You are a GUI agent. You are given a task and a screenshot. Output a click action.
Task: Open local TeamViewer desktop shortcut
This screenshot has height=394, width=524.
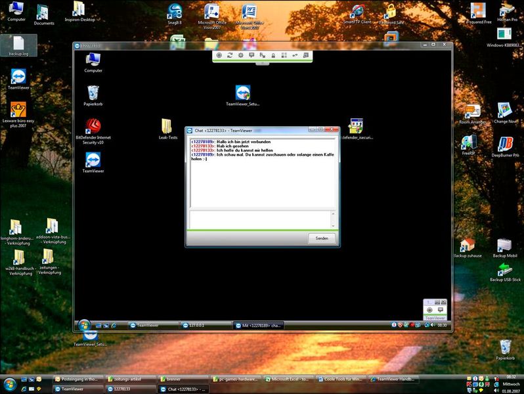[x=18, y=79]
